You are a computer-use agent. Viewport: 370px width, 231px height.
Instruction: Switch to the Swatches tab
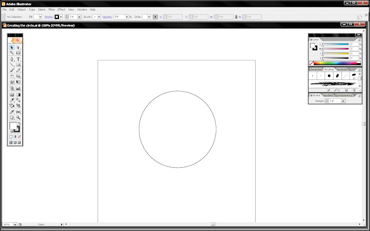316,69
